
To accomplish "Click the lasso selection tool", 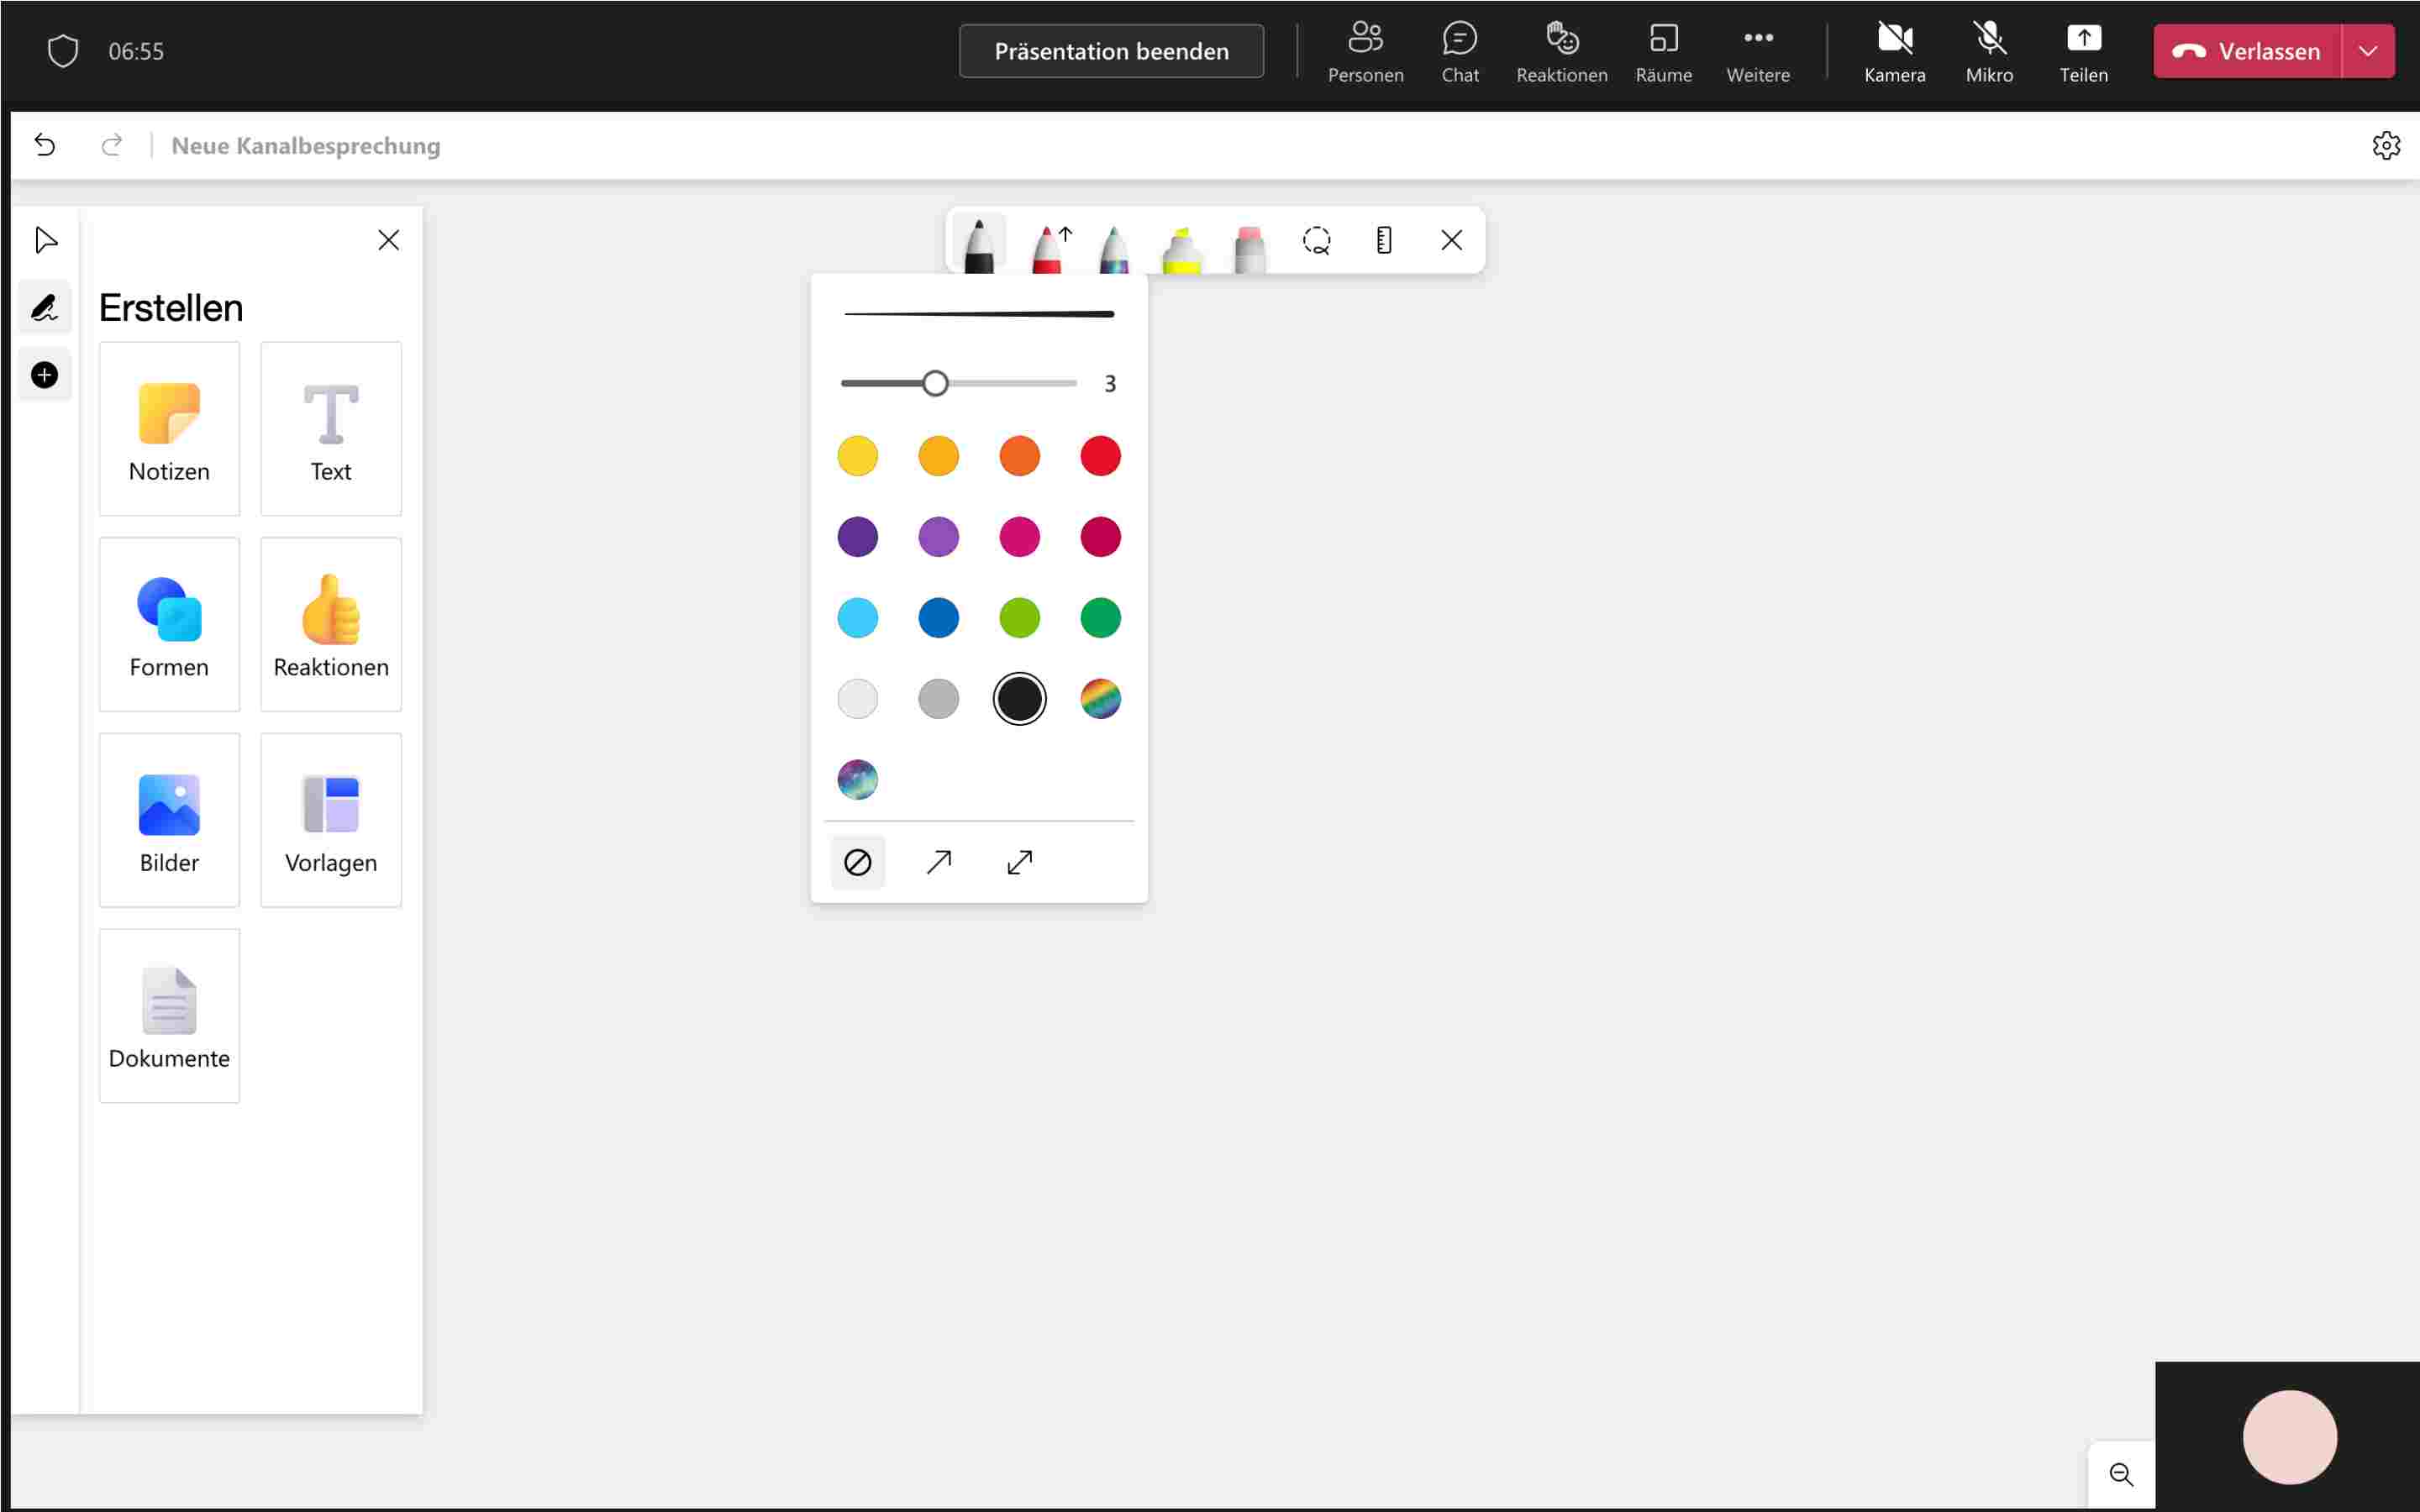I will [1318, 240].
